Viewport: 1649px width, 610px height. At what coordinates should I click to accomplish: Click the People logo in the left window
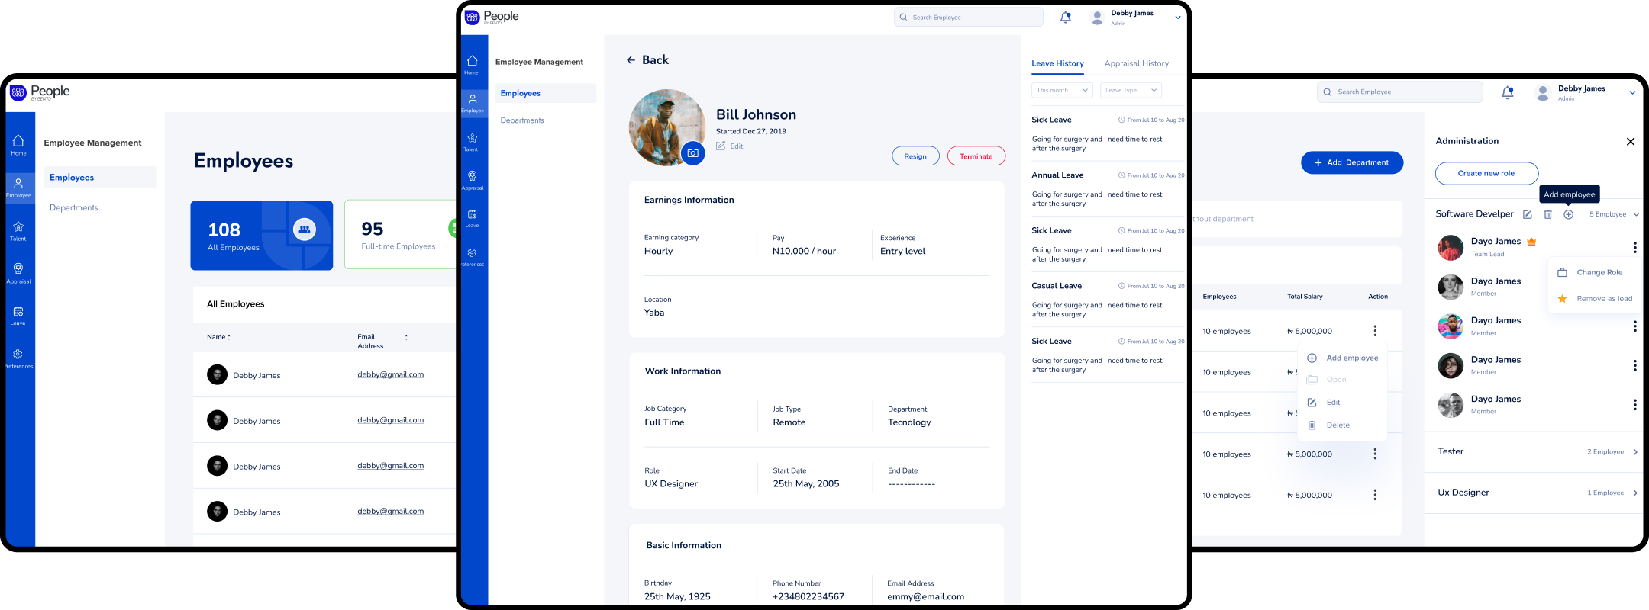(40, 92)
